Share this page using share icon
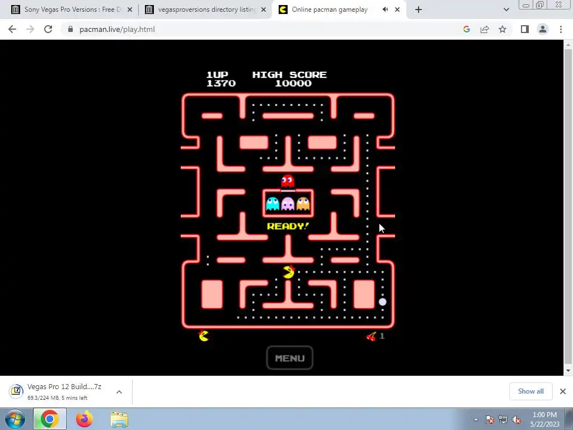Image resolution: width=573 pixels, height=430 pixels. coord(485,29)
